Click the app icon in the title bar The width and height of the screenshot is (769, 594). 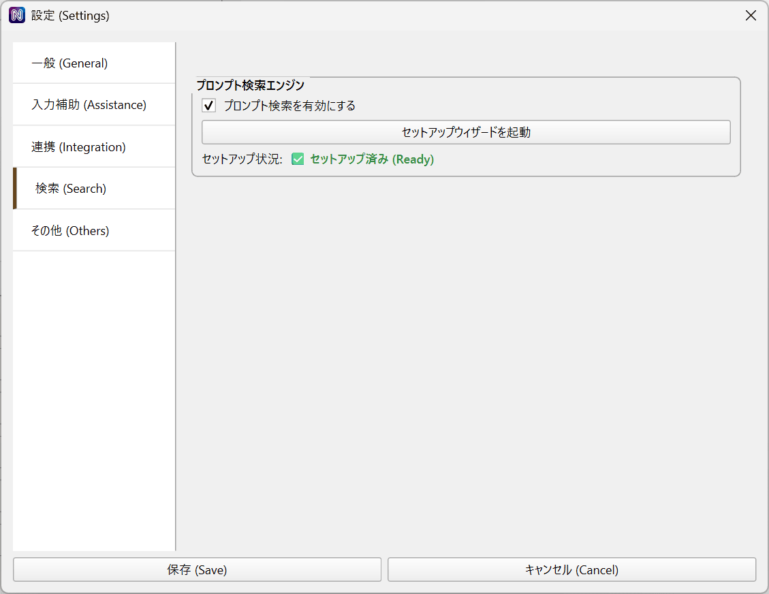click(x=16, y=15)
